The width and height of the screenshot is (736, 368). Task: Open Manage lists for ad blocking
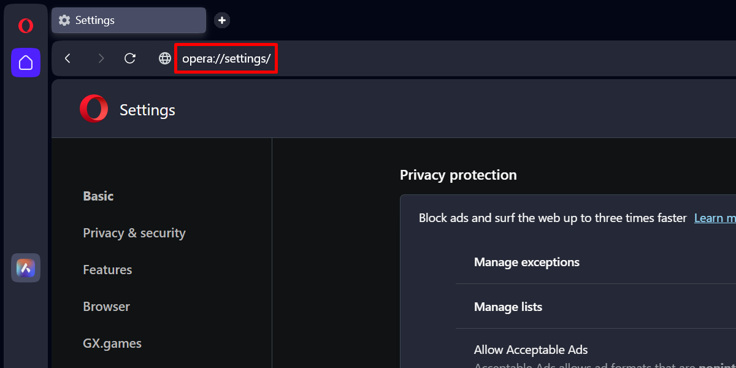tap(508, 306)
